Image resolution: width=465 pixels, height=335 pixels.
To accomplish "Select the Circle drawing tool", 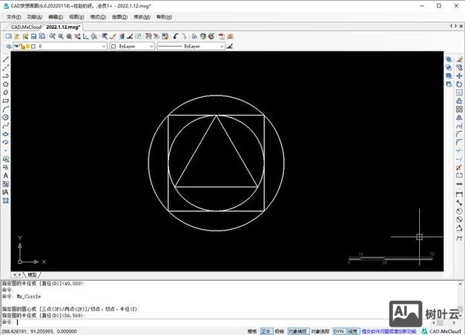I will tap(6, 117).
